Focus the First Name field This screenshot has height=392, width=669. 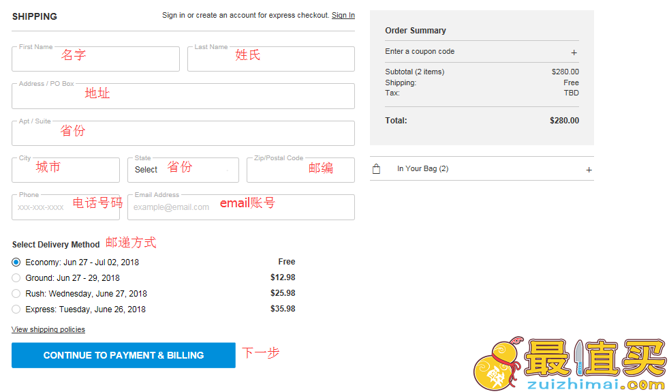(x=95, y=59)
